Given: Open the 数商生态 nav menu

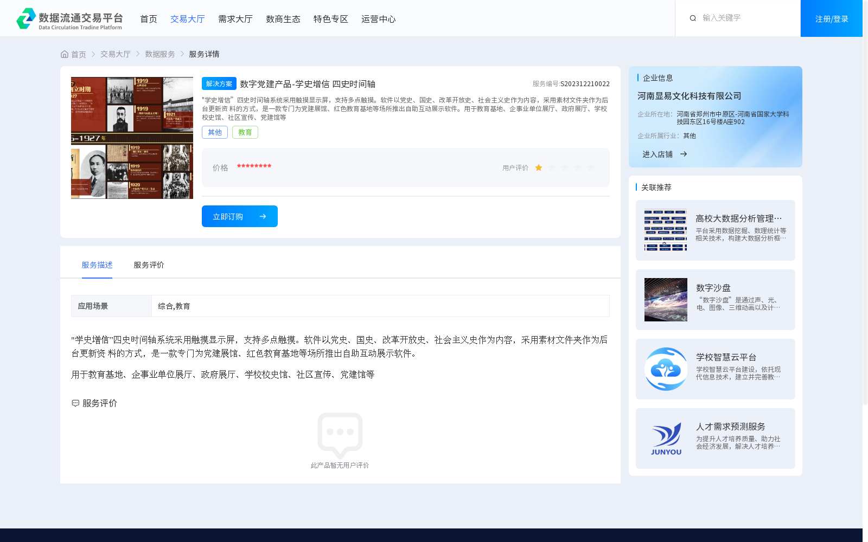Looking at the screenshot, I should tap(283, 19).
